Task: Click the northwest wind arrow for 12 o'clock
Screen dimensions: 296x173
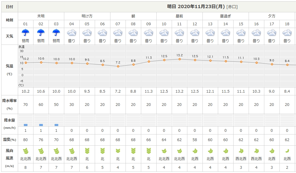Action: (195, 151)
